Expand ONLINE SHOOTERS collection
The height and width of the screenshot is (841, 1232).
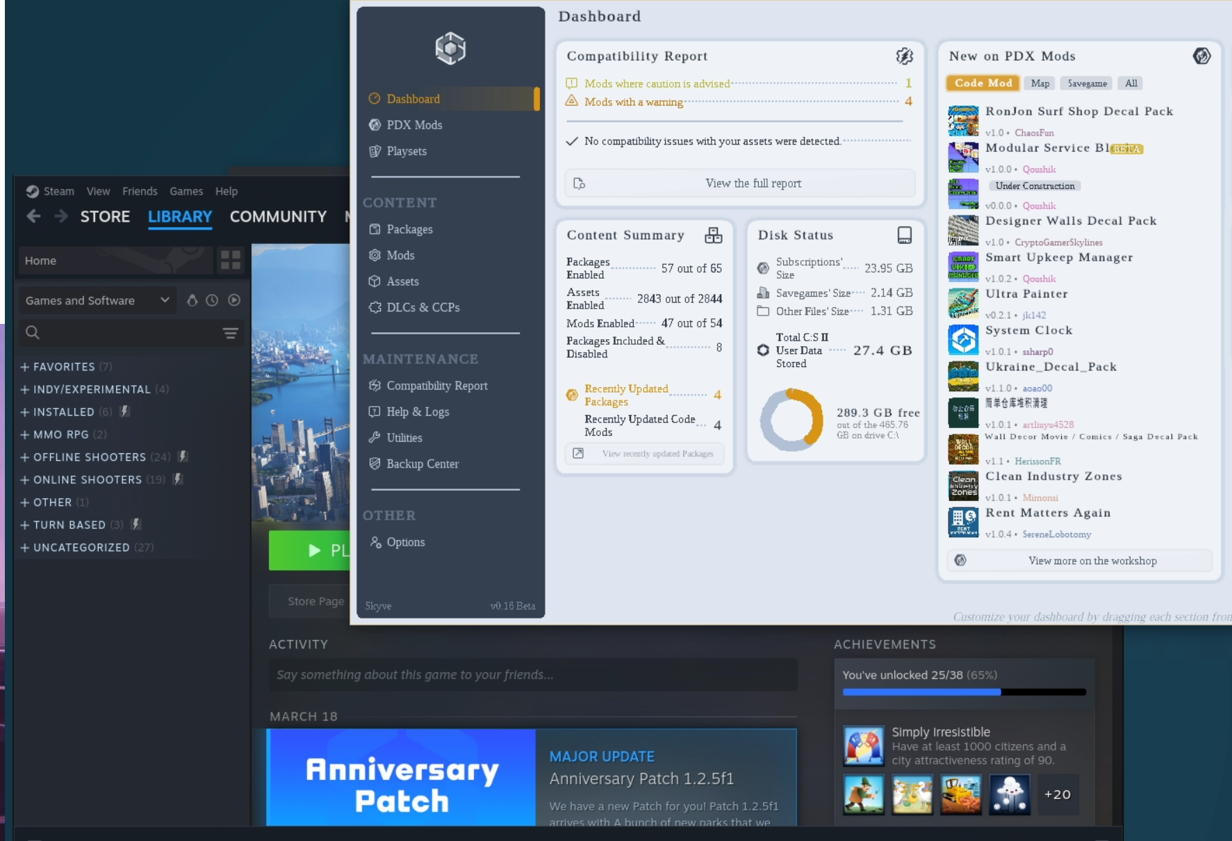coord(101,480)
